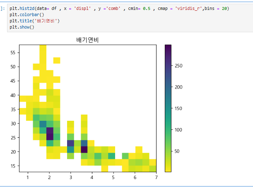
Task: Click the y-axis tick label 30
Action: [x=13, y=124]
